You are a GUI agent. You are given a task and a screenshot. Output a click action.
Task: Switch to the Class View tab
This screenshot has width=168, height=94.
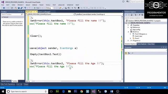(x=151, y=44)
